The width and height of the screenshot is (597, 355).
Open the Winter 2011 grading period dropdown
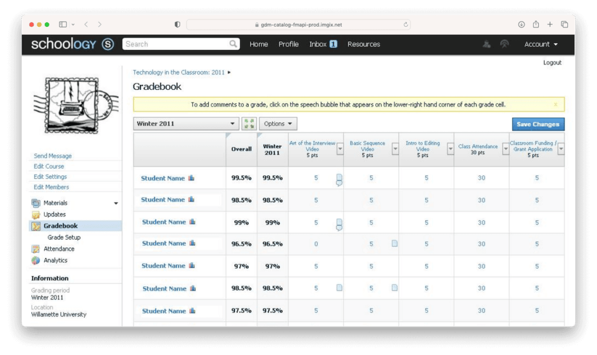(x=186, y=124)
